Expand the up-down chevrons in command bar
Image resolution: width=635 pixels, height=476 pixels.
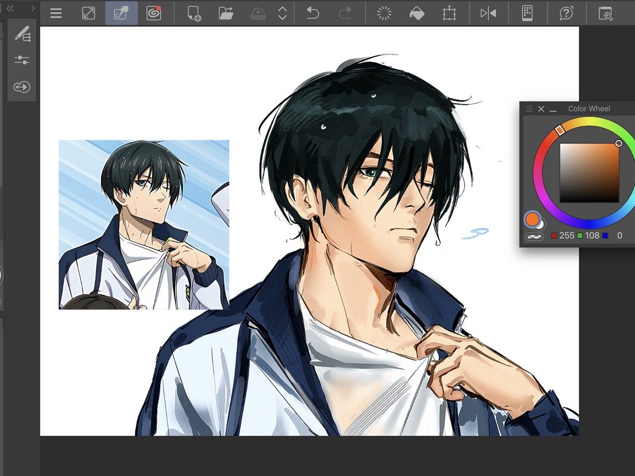[x=283, y=13]
